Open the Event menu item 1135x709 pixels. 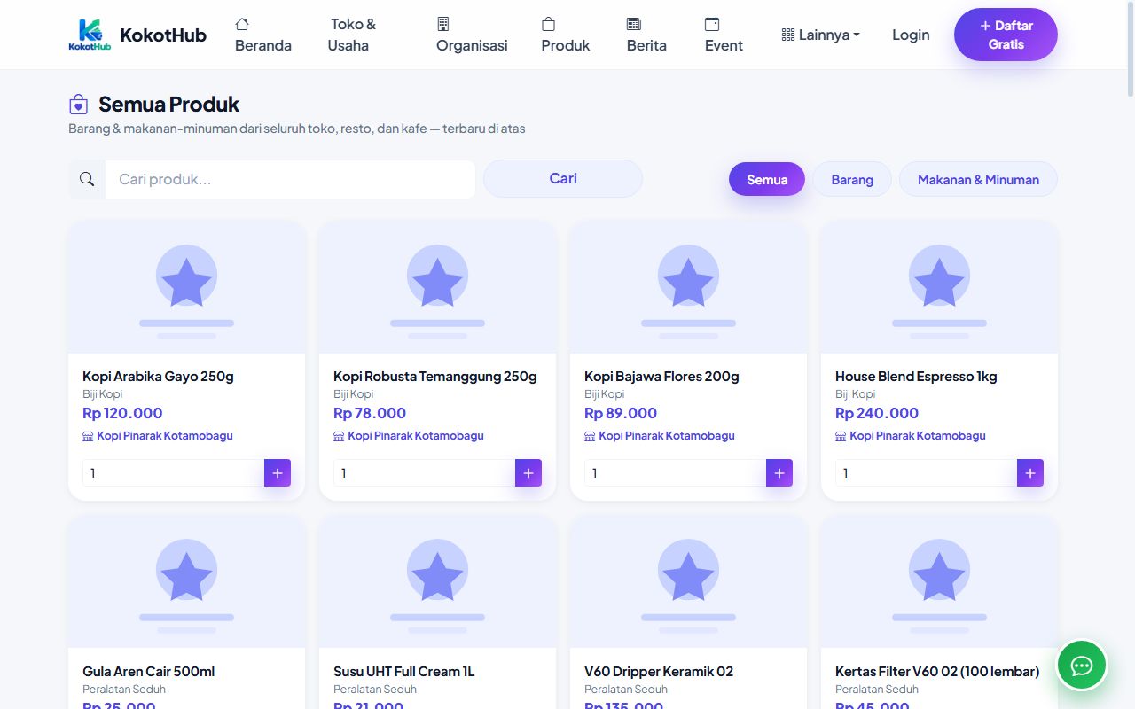click(x=724, y=35)
